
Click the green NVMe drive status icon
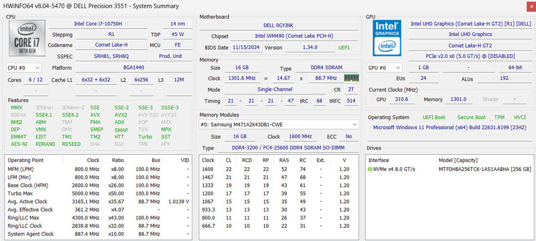coord(370,169)
